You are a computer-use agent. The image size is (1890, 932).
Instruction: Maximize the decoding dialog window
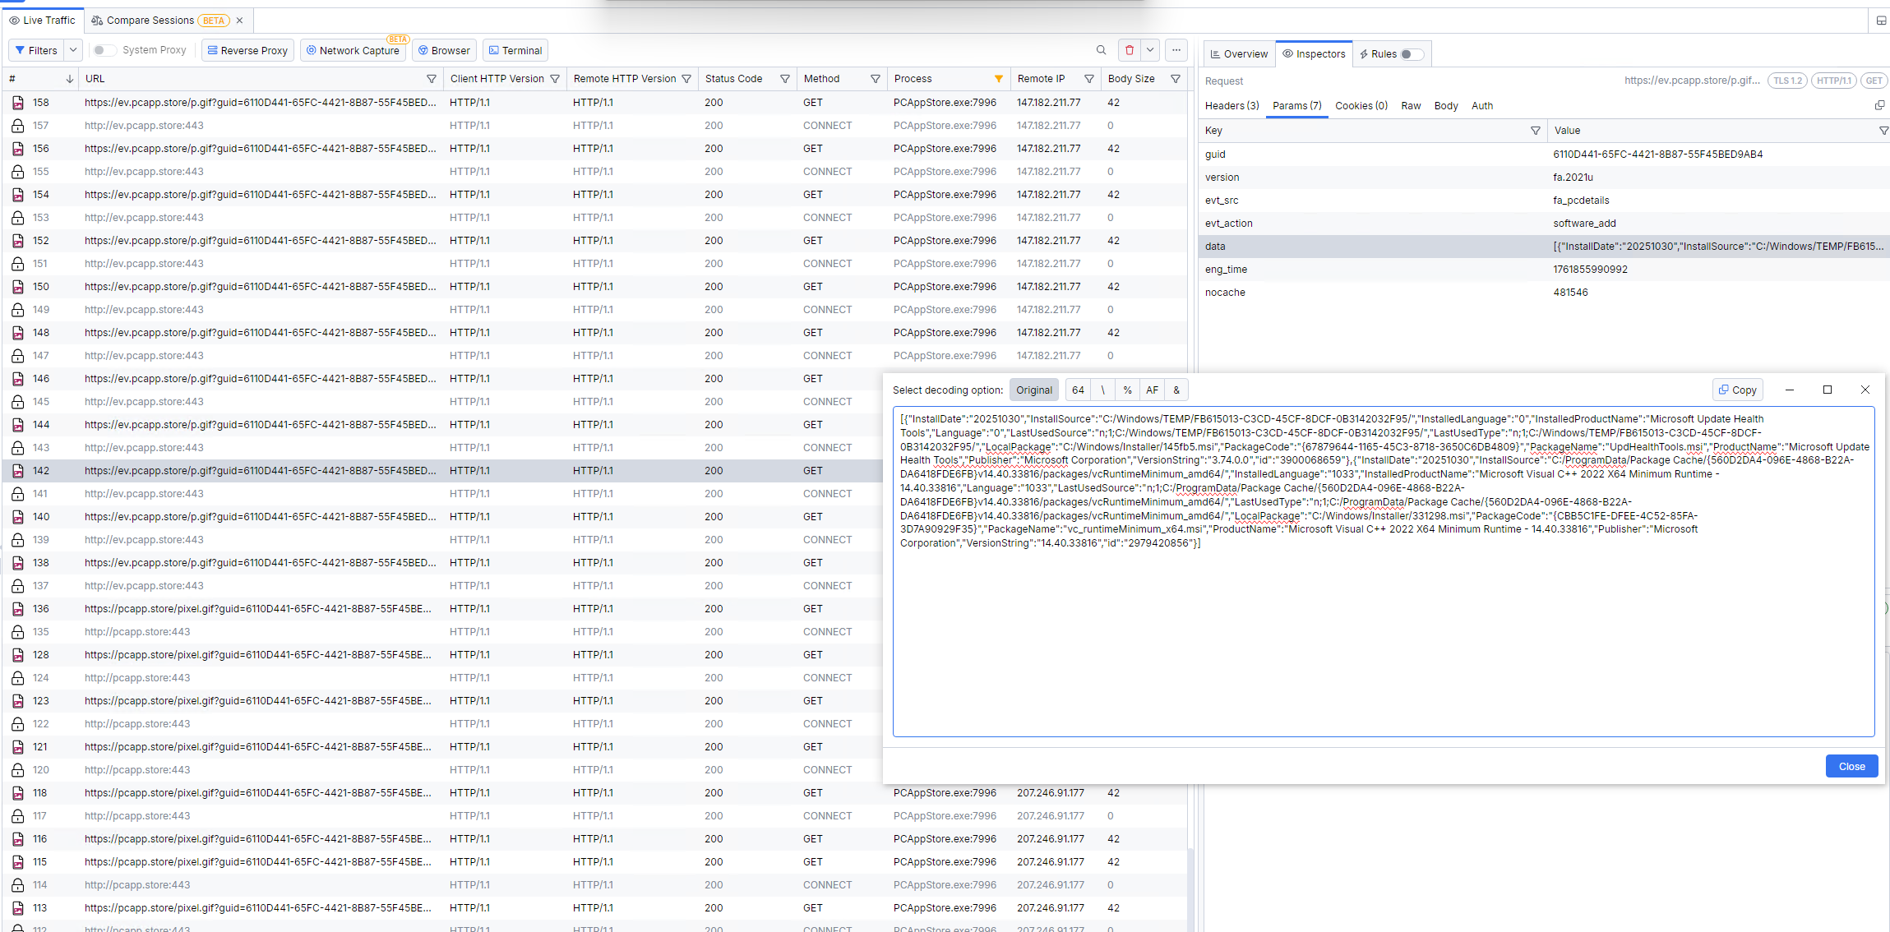(x=1828, y=390)
